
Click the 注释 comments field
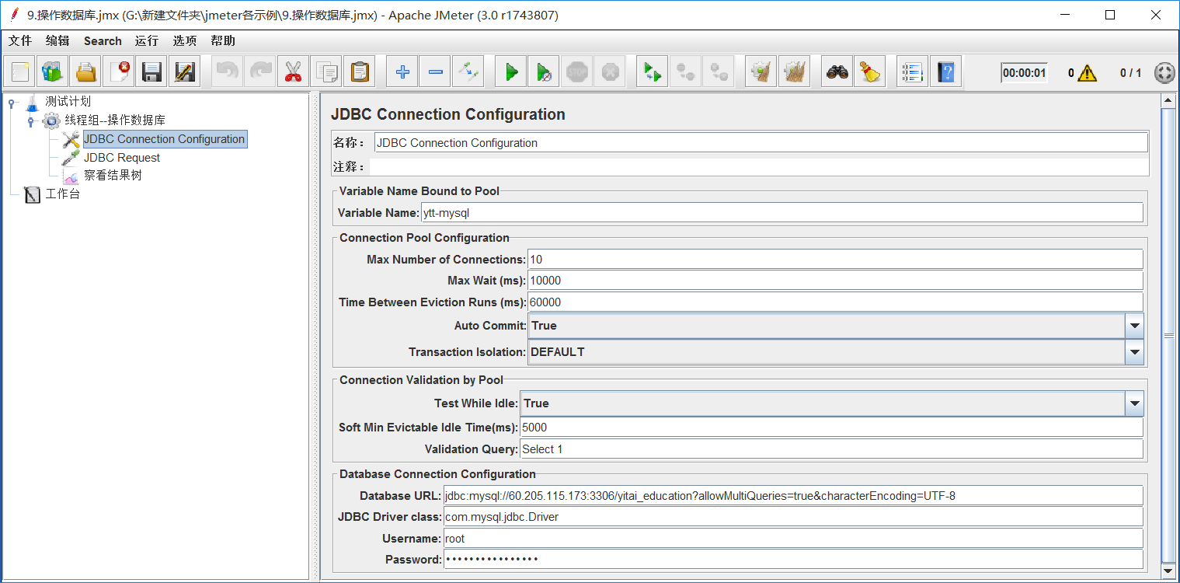[x=759, y=166]
